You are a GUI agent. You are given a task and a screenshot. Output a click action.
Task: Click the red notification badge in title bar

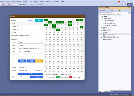point(119,2)
